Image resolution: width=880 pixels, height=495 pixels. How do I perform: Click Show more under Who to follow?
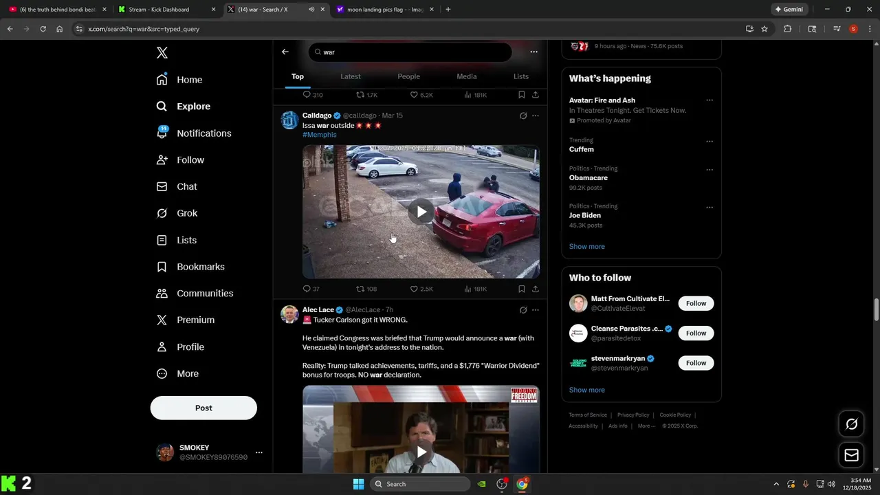pyautogui.click(x=586, y=390)
